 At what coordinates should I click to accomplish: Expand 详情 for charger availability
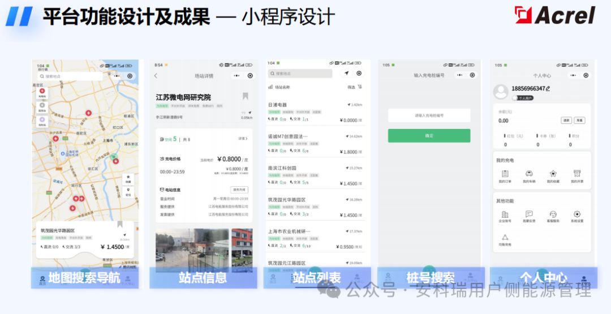pos(243,138)
